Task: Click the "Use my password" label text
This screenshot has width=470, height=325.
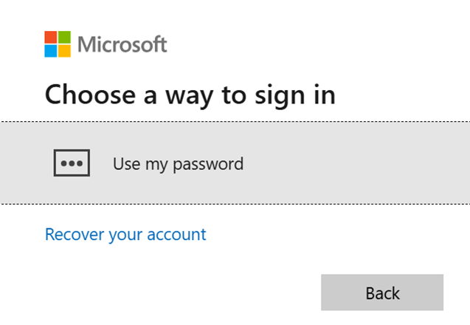Action: [178, 164]
